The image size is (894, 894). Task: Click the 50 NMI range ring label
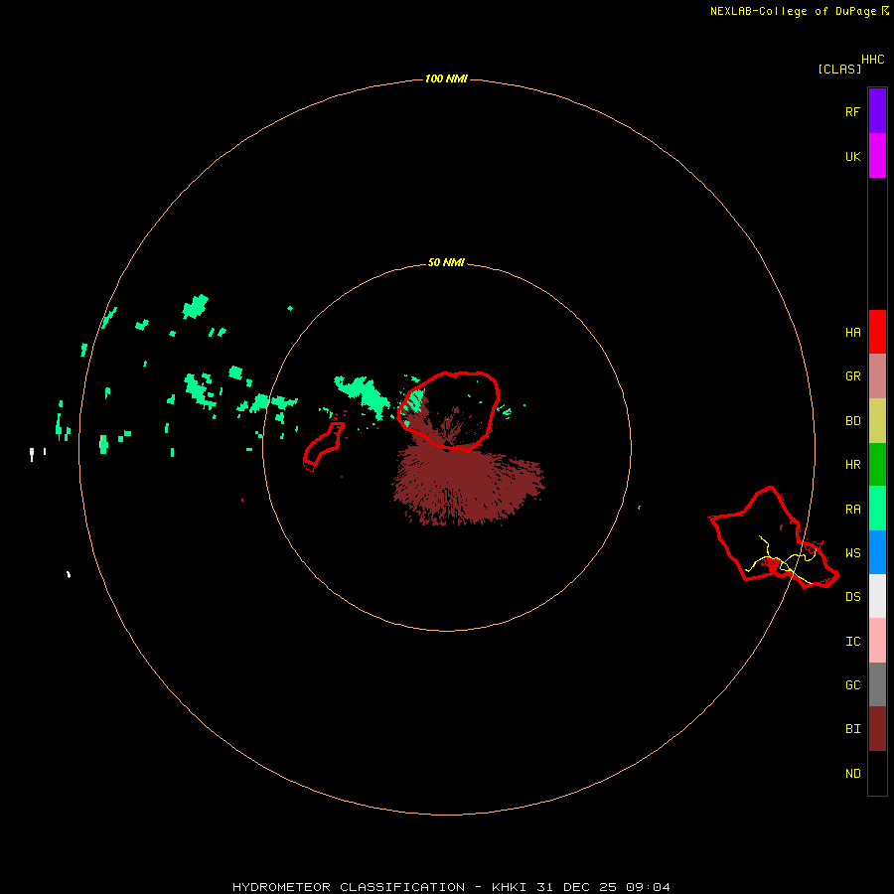point(446,262)
